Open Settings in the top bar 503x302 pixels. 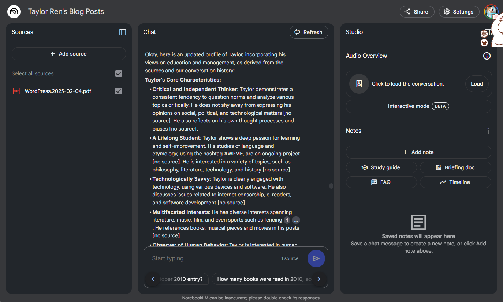coord(459,12)
